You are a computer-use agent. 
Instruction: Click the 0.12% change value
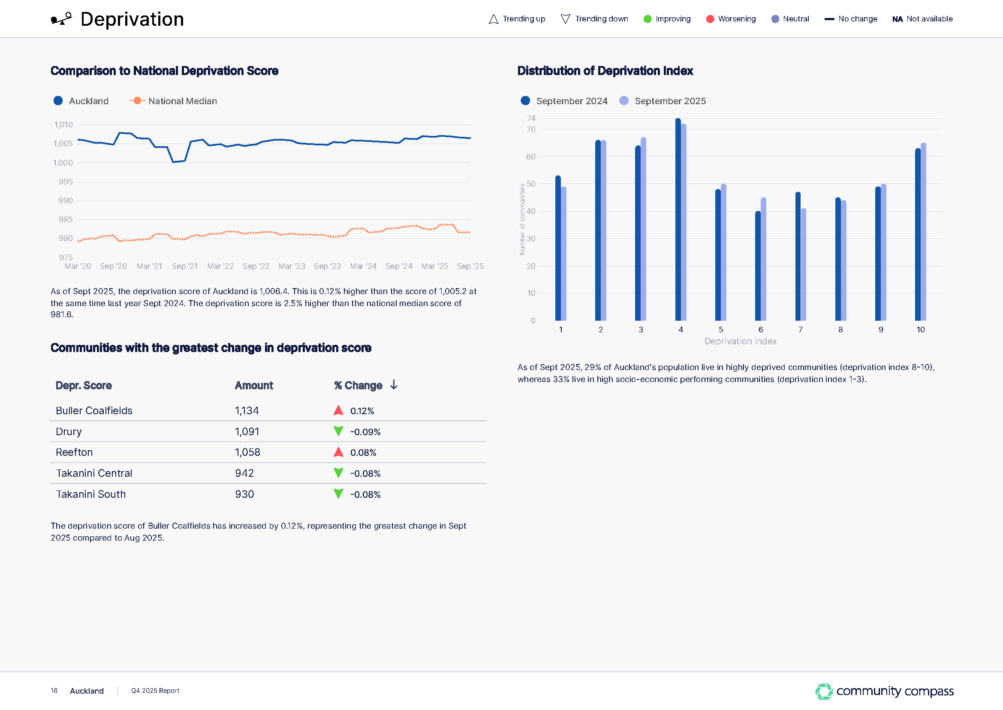362,411
